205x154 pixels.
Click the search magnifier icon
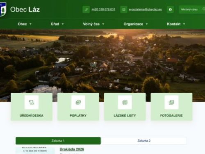[x=204, y=9]
